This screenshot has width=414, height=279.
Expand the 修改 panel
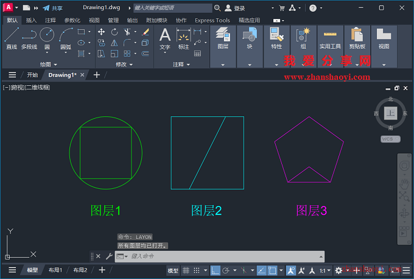coord(124,65)
